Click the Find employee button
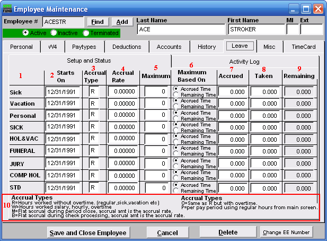327x241 pixels. pos(97,22)
